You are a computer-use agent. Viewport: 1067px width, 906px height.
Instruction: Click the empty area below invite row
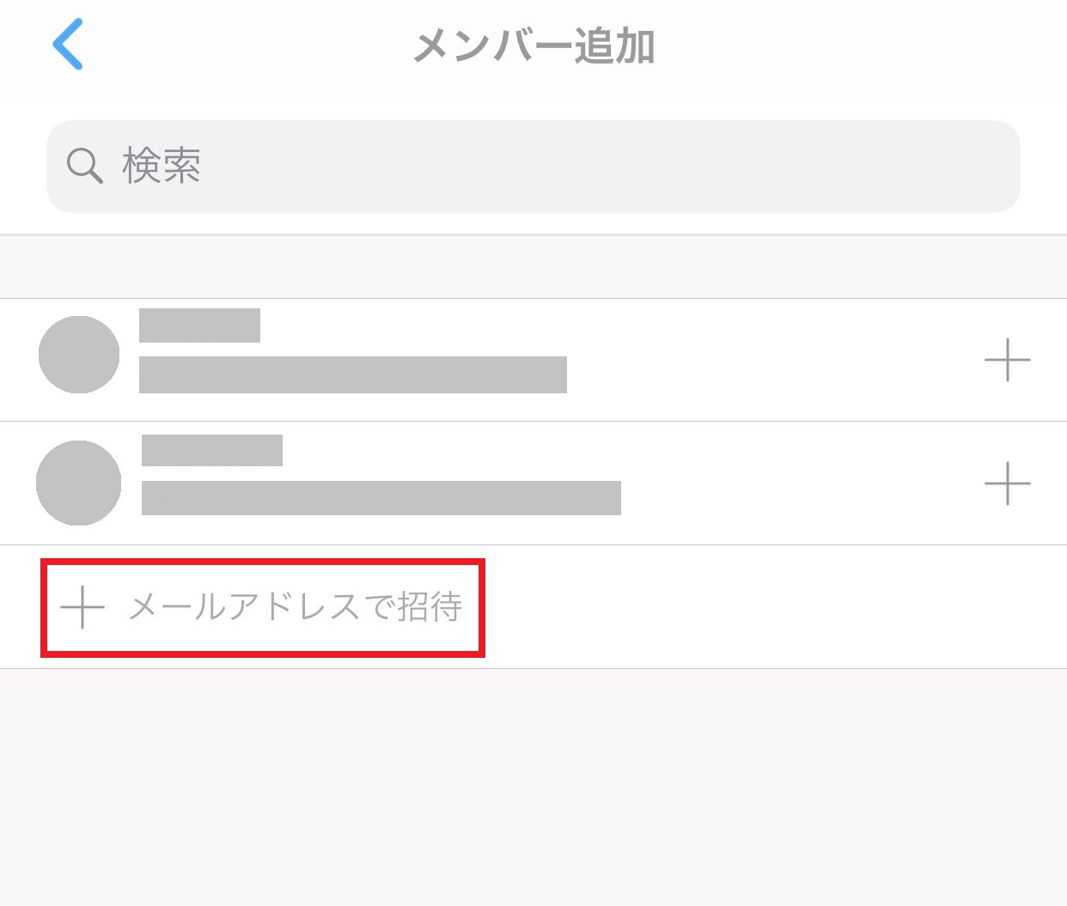pyautogui.click(x=533, y=786)
